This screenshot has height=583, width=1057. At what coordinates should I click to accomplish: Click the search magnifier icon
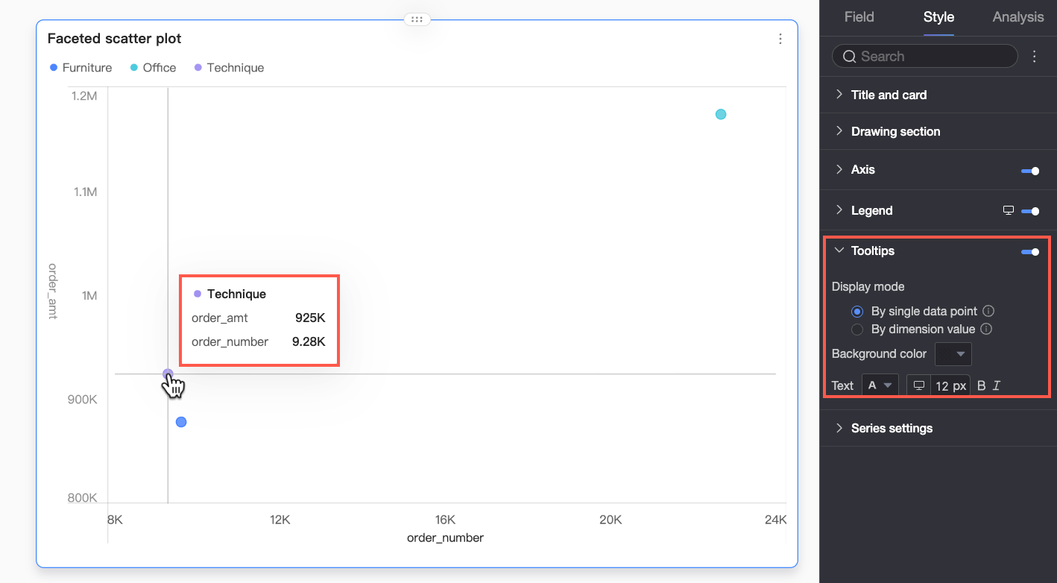click(849, 56)
